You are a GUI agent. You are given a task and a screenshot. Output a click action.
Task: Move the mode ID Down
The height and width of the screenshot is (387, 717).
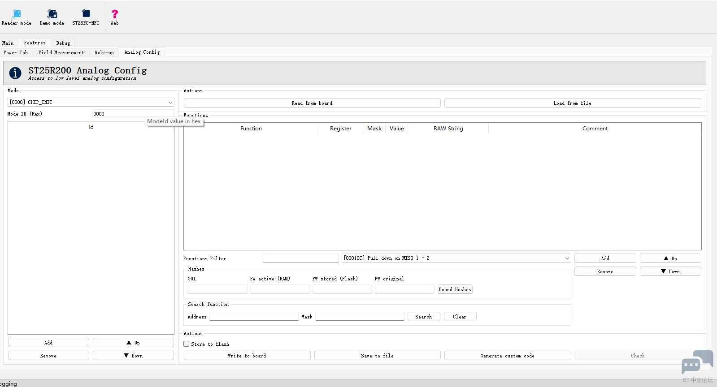133,356
